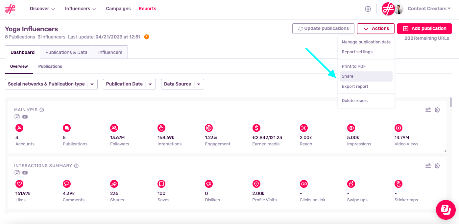This screenshot has width=459, height=224.
Task: Click Update publications
Action: (323, 29)
